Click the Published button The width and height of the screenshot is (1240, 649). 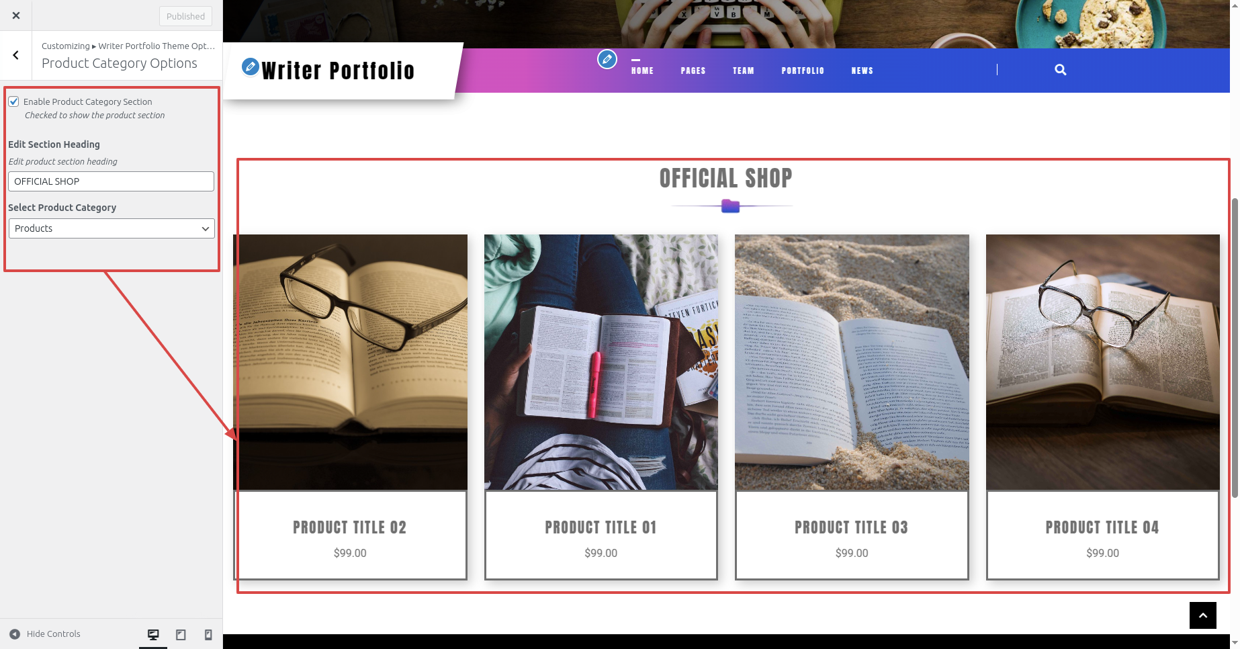185,16
